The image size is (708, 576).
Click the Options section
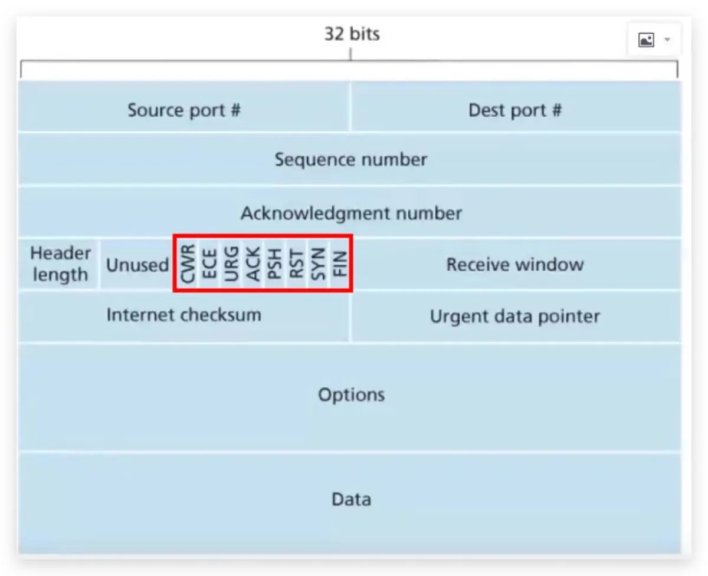pyautogui.click(x=350, y=394)
